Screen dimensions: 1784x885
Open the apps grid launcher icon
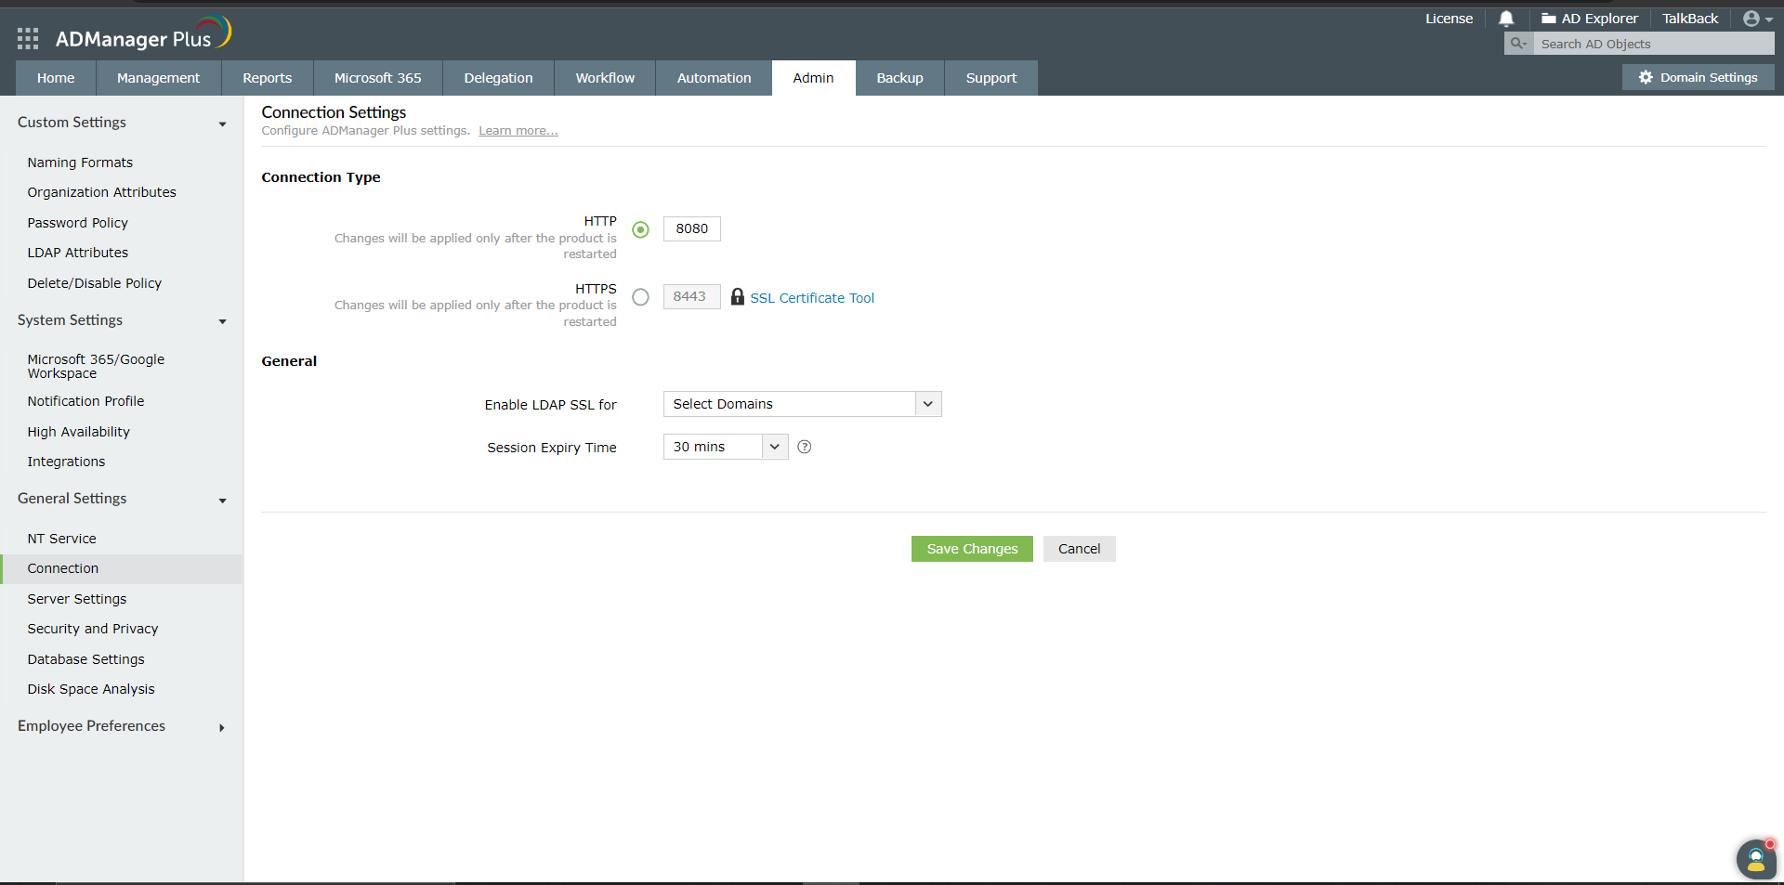pyautogui.click(x=28, y=38)
